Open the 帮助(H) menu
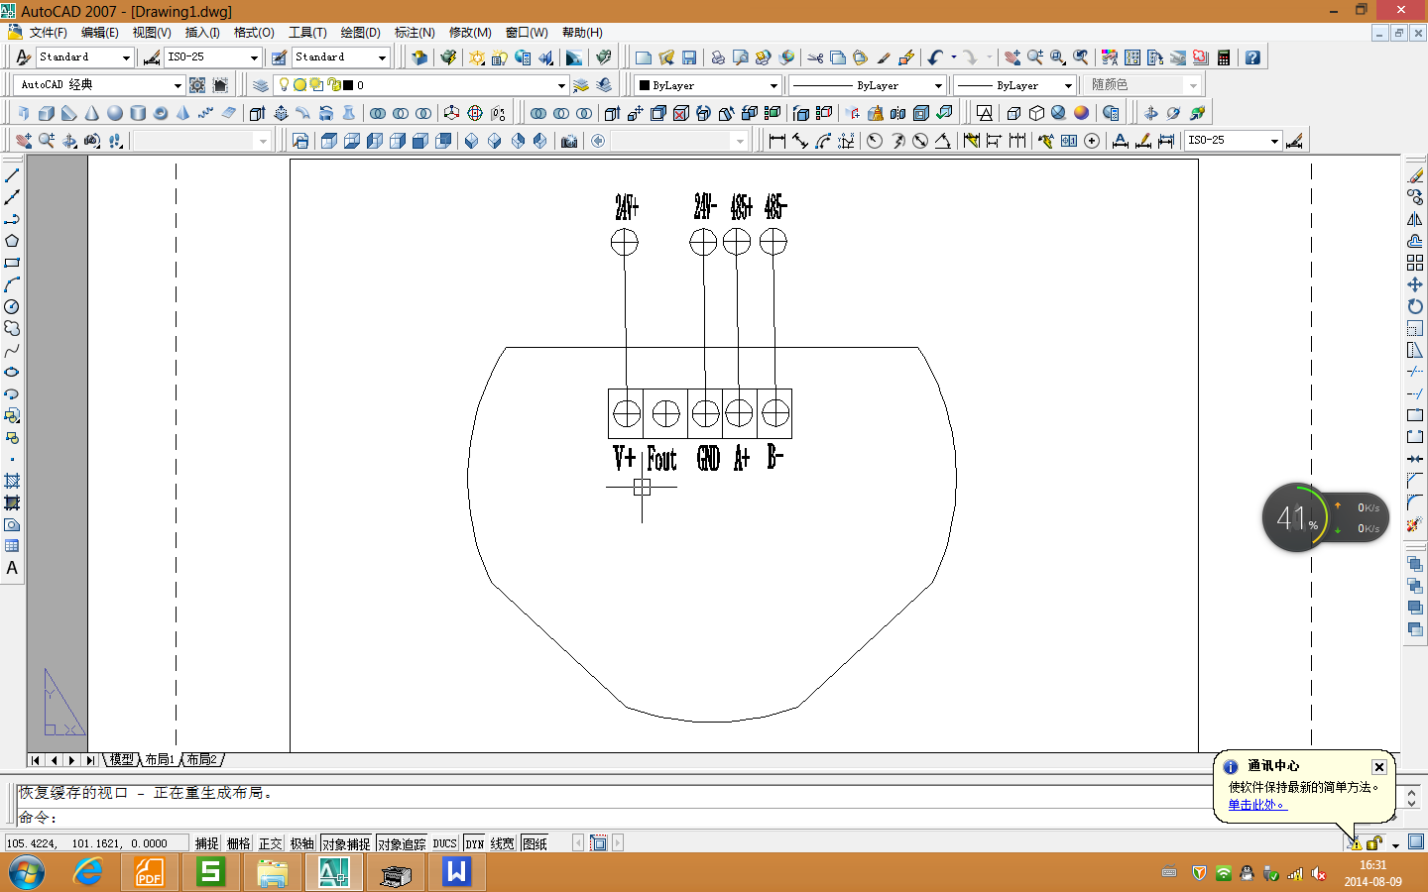Screen dimensions: 1428x892 (x=582, y=33)
